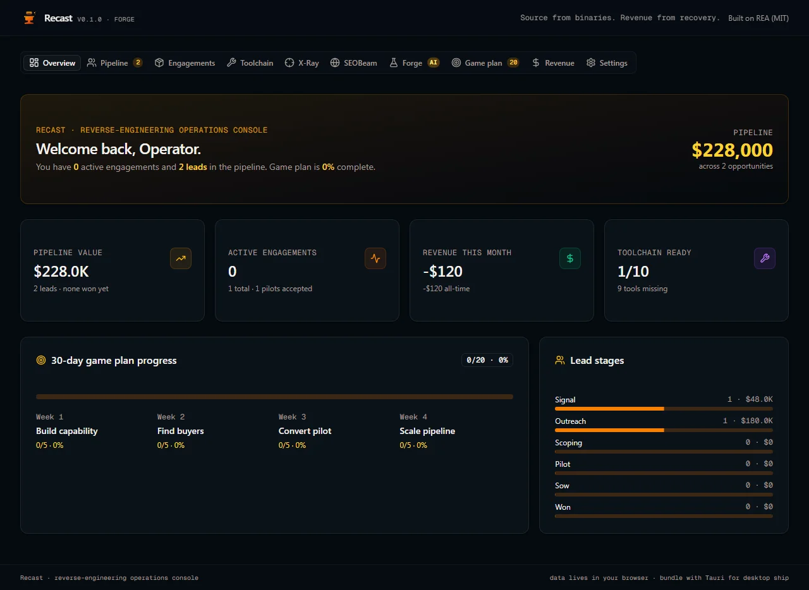Click the $228,000 pipeline total
Viewport: 809px width, 590px height.
point(732,150)
